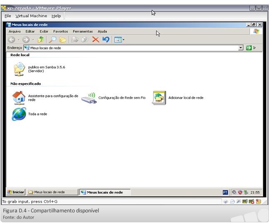
Task: Open the Ferramentas menu
Action: [83, 32]
